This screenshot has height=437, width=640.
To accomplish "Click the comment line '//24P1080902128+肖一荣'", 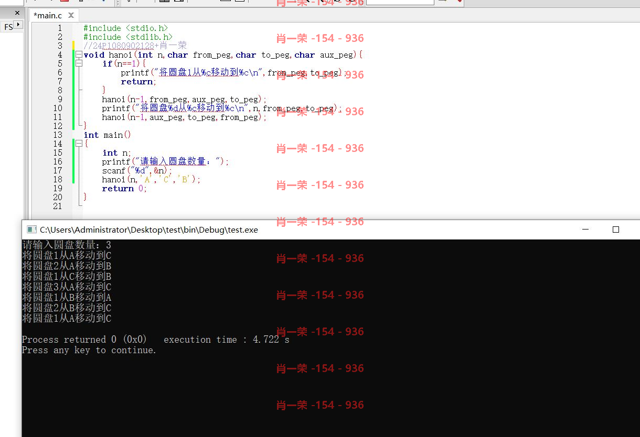I will (135, 46).
